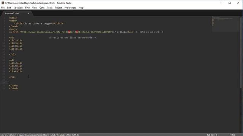Screen dimensions: 243x136
Task: Click the <li>4</li> line under <ol>
Action: 16,71
